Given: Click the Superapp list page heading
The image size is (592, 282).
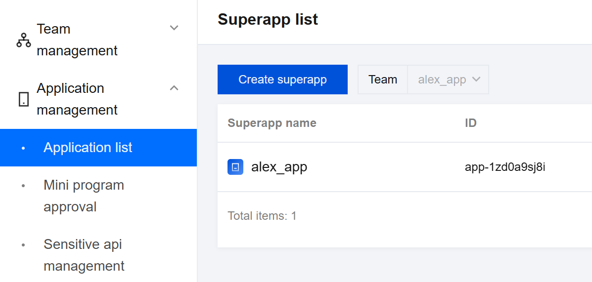Looking at the screenshot, I should click(268, 20).
